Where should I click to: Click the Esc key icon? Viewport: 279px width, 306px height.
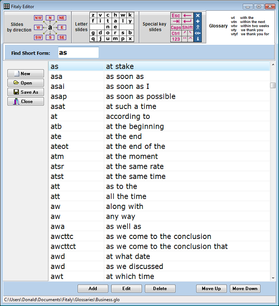(176, 16)
